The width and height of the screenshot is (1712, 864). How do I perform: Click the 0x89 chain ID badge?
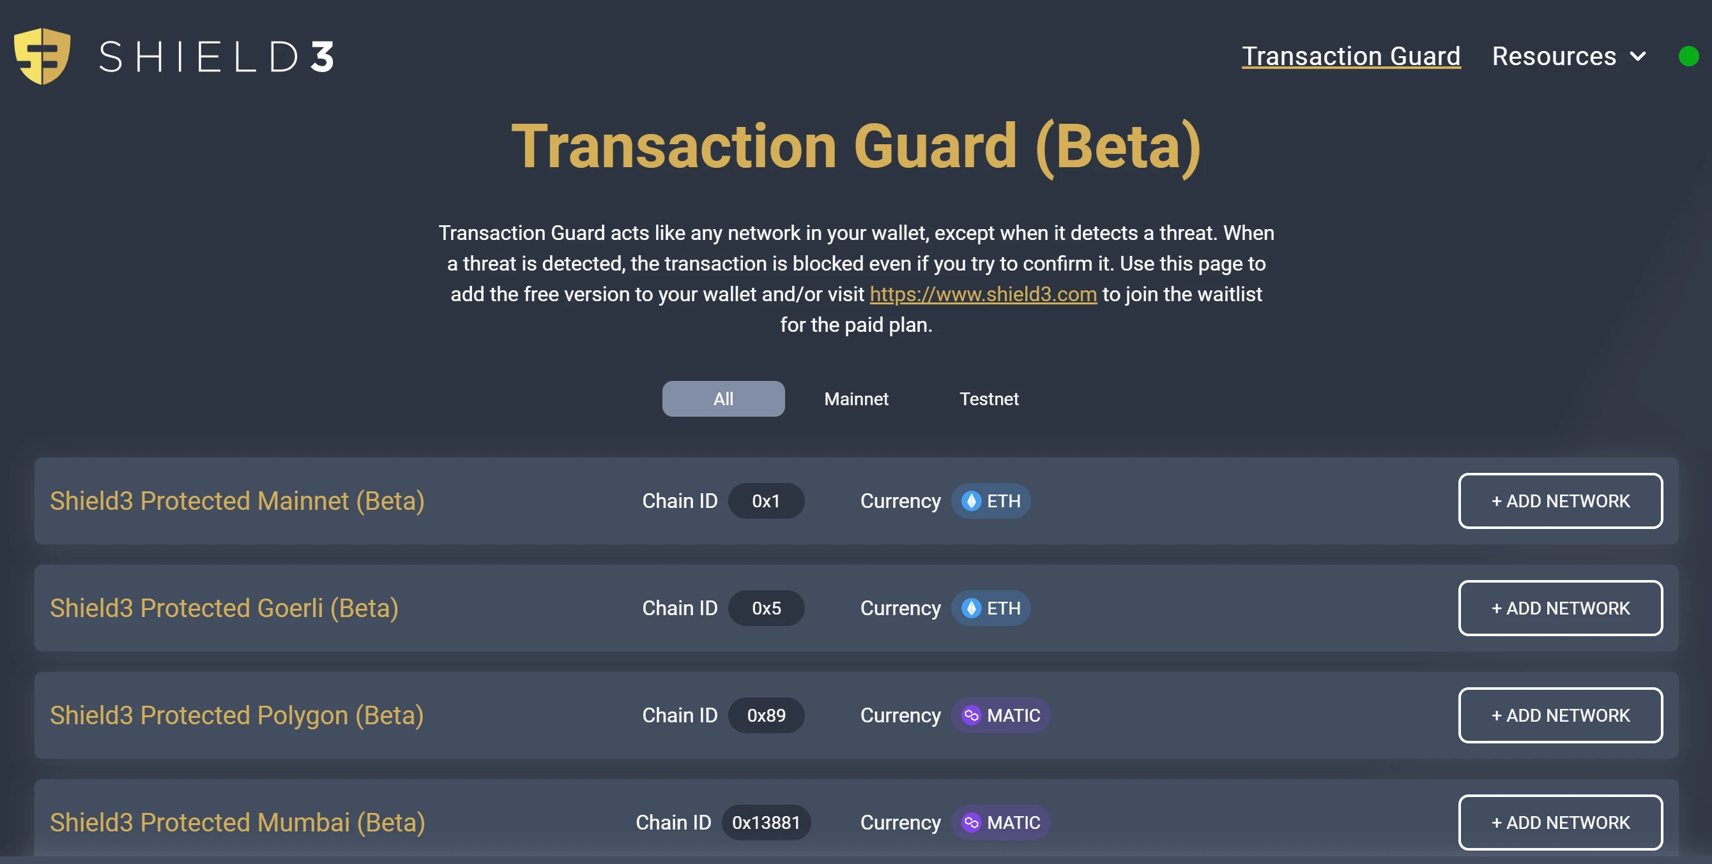coord(766,715)
